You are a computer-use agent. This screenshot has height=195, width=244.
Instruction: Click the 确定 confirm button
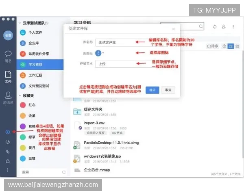tap(152, 90)
